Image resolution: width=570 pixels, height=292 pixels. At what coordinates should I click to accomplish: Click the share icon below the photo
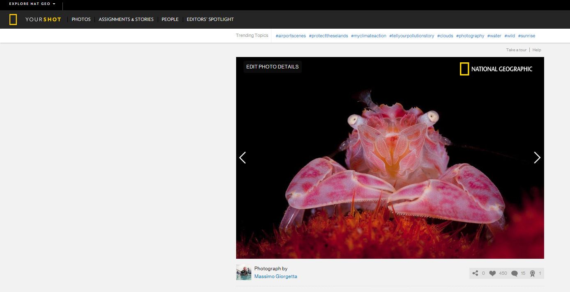(475, 273)
